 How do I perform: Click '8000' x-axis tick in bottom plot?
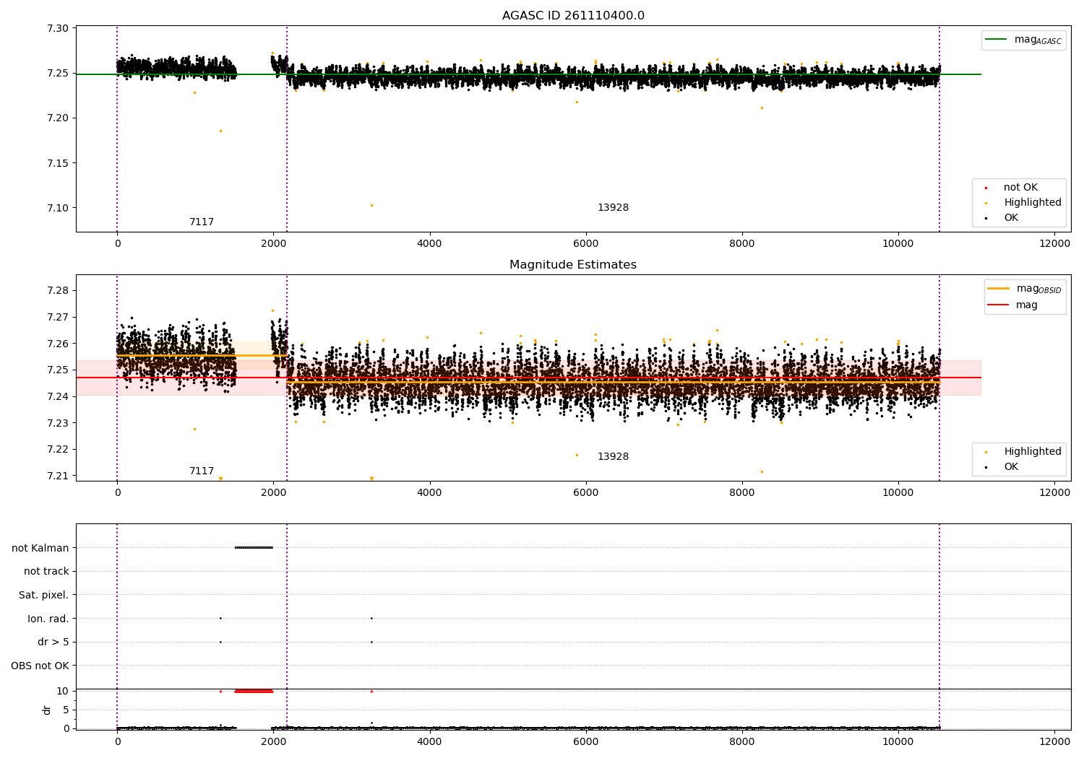pos(742,742)
